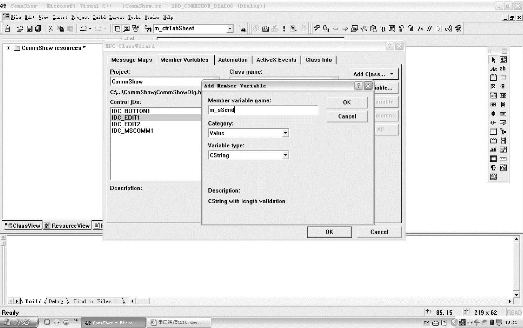Click the Execute Program exclamation icon

(x=284, y=29)
